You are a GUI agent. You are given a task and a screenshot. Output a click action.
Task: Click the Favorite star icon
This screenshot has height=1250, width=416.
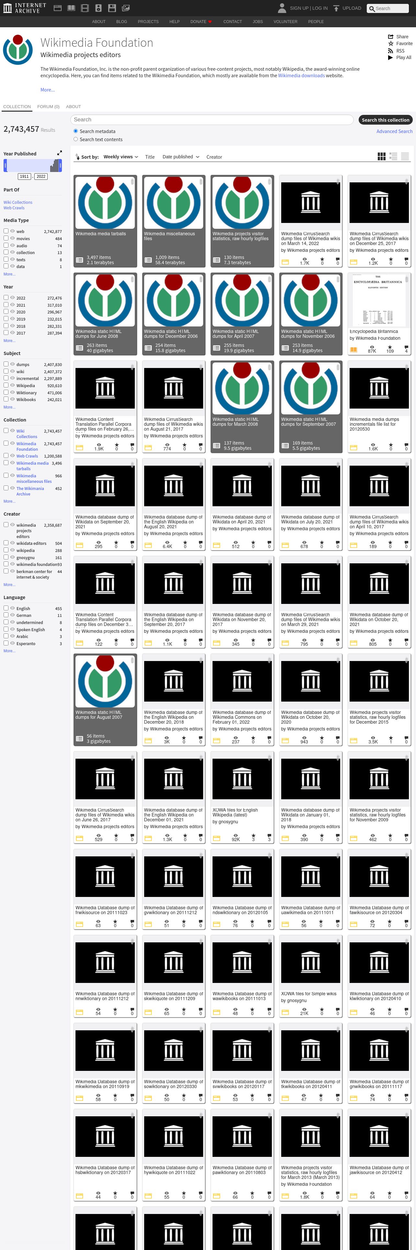[390, 43]
